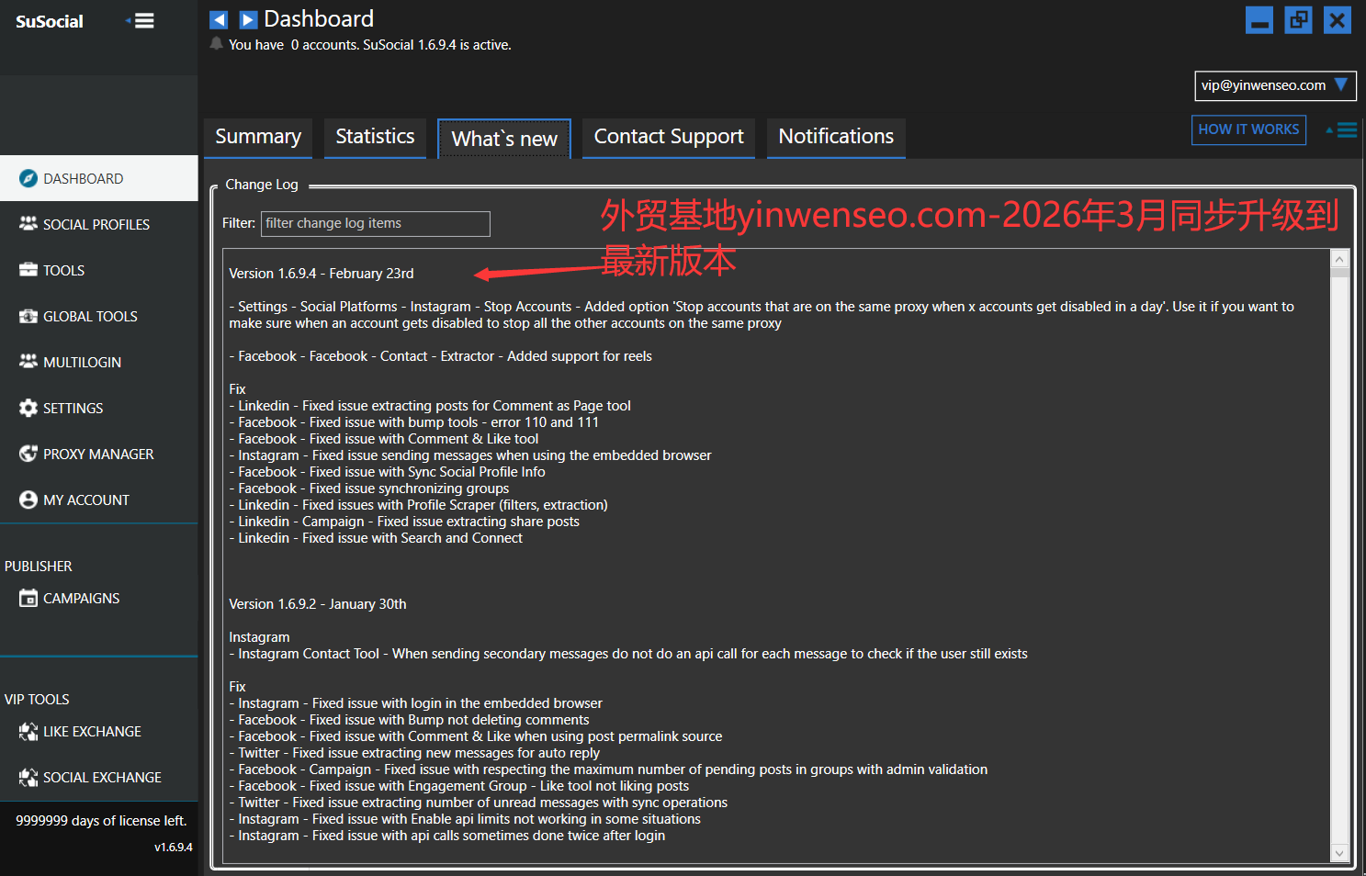Click the Social Exchange icon
1366x876 pixels.
coord(28,777)
